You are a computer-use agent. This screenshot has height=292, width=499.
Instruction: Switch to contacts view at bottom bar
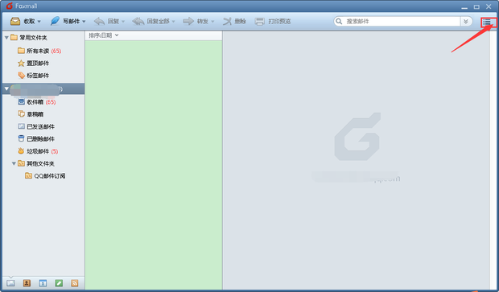point(27,283)
